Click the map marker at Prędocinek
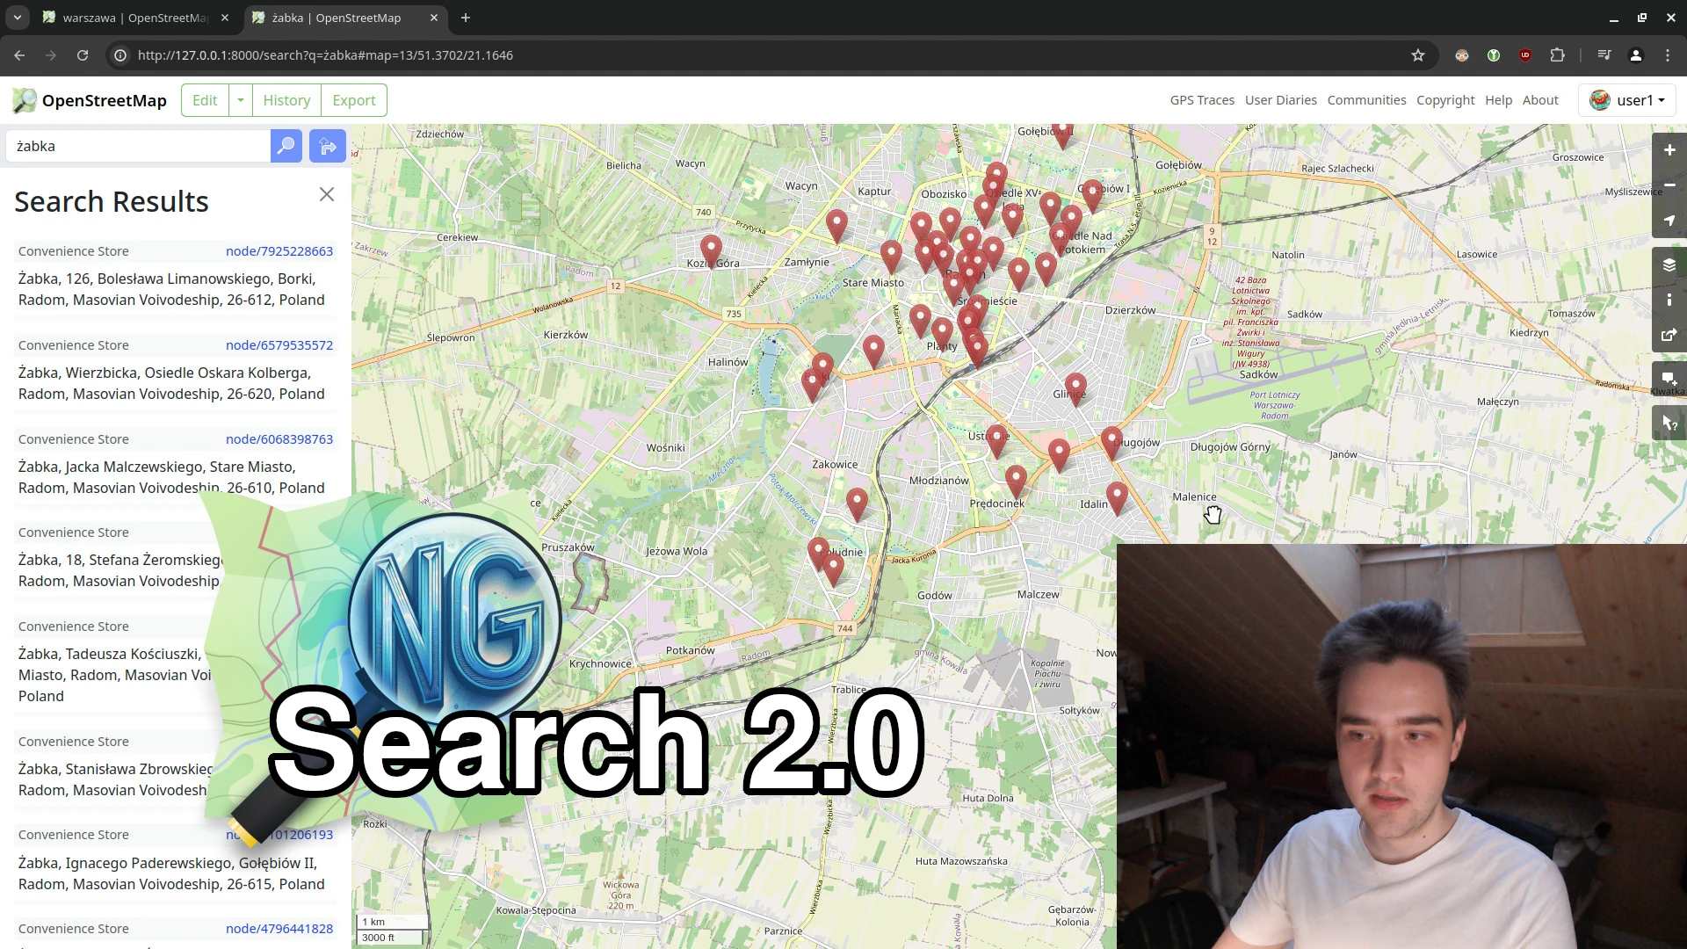This screenshot has height=949, width=1687. (x=1016, y=481)
